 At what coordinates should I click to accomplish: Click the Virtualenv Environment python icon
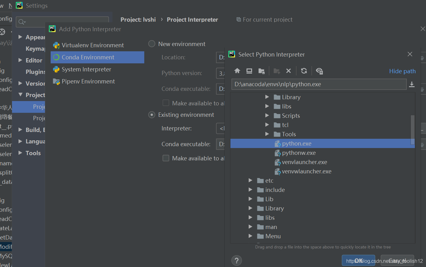(56, 45)
